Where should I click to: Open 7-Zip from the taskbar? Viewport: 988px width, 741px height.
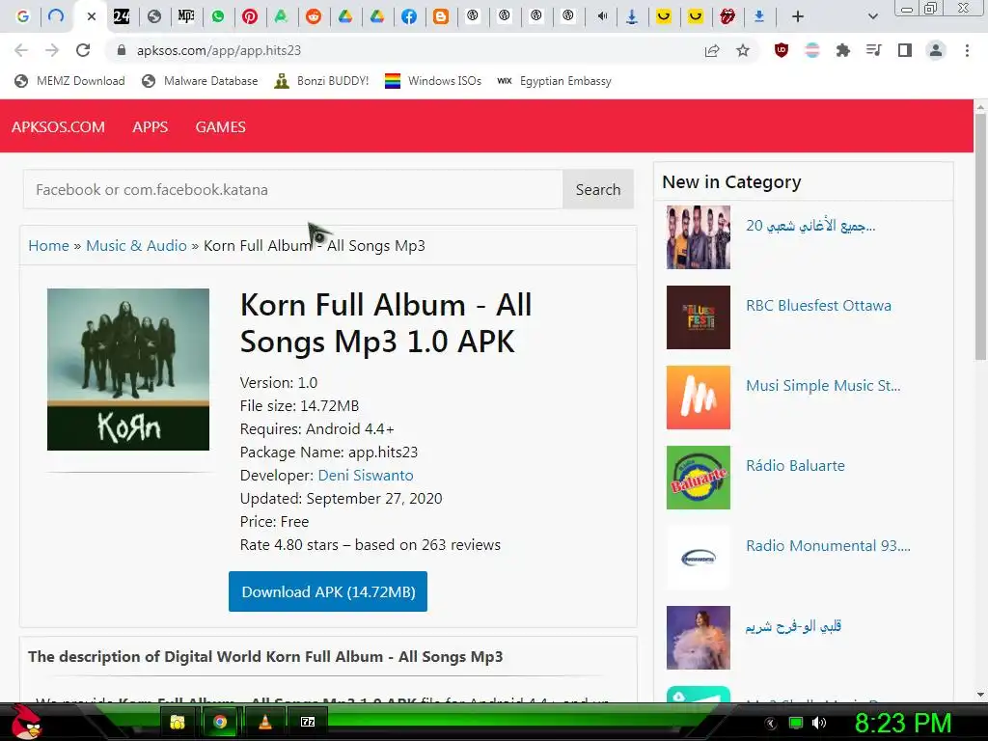(x=308, y=722)
